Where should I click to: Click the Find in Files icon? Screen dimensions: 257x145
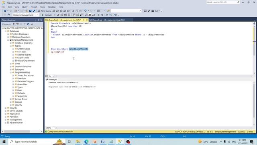108,11
